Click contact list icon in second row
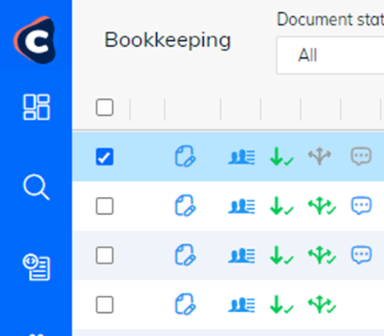The height and width of the screenshot is (336, 384). tap(241, 206)
